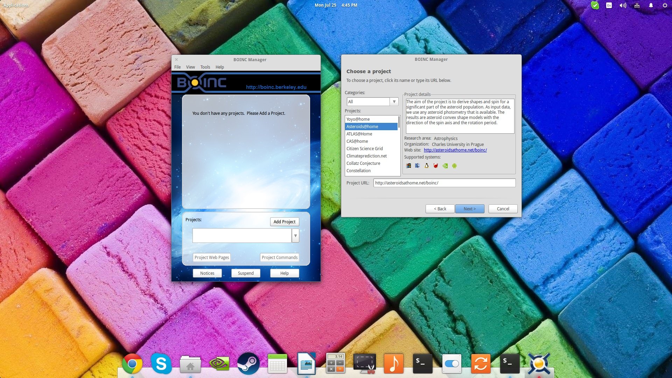Open the Help menu
This screenshot has width=672, height=378.
click(220, 67)
